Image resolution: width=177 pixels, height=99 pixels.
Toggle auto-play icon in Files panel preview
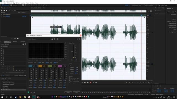18,38
